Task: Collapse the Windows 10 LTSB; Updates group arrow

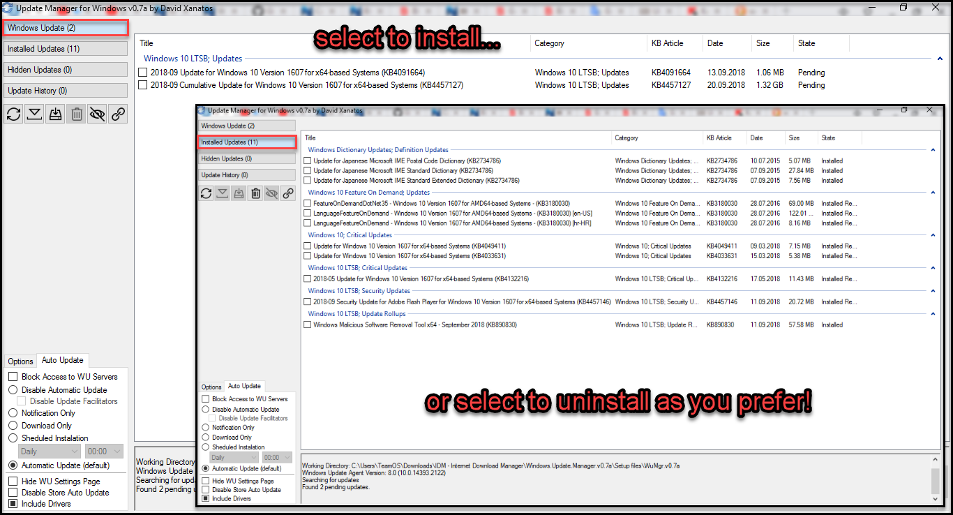Action: point(940,59)
